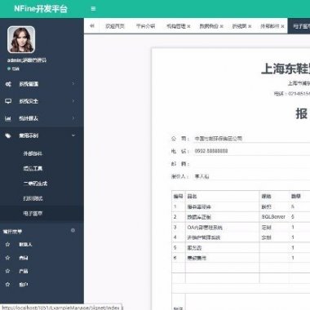Screen dimensions: 310x310
Task: Click the 电话 field showing 0532 number
Action: [251, 151]
